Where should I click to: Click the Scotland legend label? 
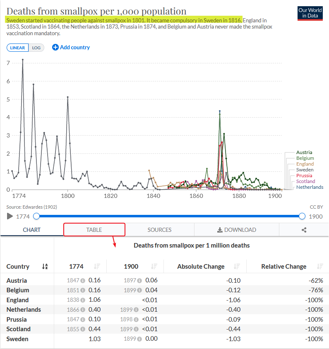click(306, 181)
